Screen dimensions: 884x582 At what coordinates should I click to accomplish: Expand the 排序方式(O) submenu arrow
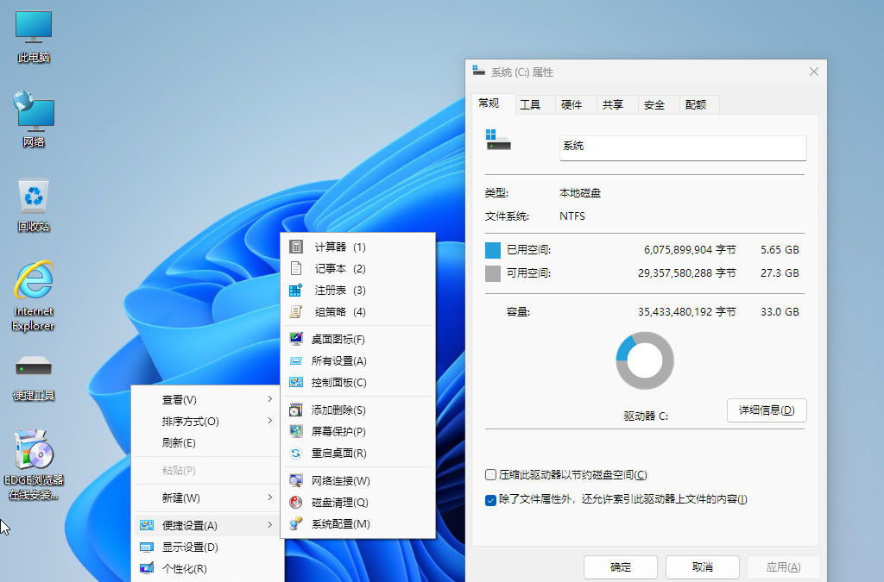point(269,421)
